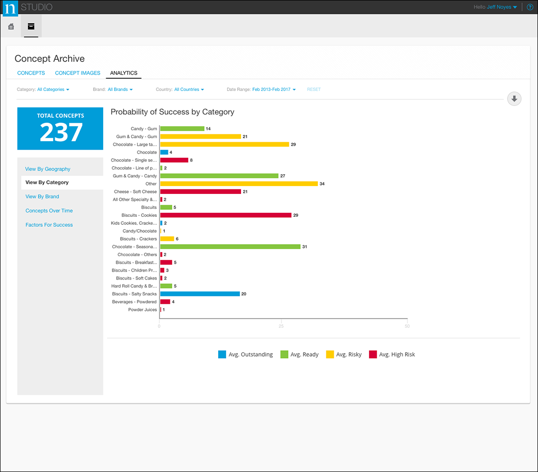Expand the Jeff Noyes user menu
This screenshot has height=472, width=538.
(502, 7)
